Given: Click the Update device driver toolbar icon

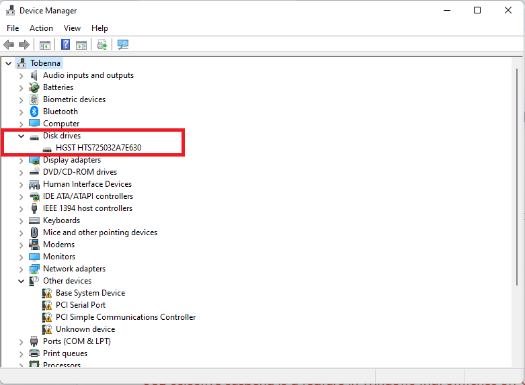Looking at the screenshot, I should click(102, 44).
